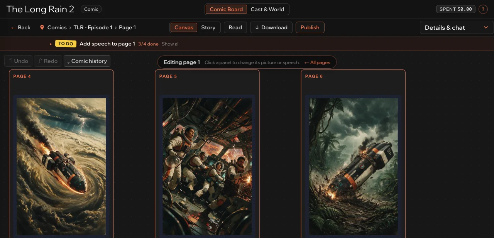Undo the last action
This screenshot has width=494, height=238.
tap(18, 61)
